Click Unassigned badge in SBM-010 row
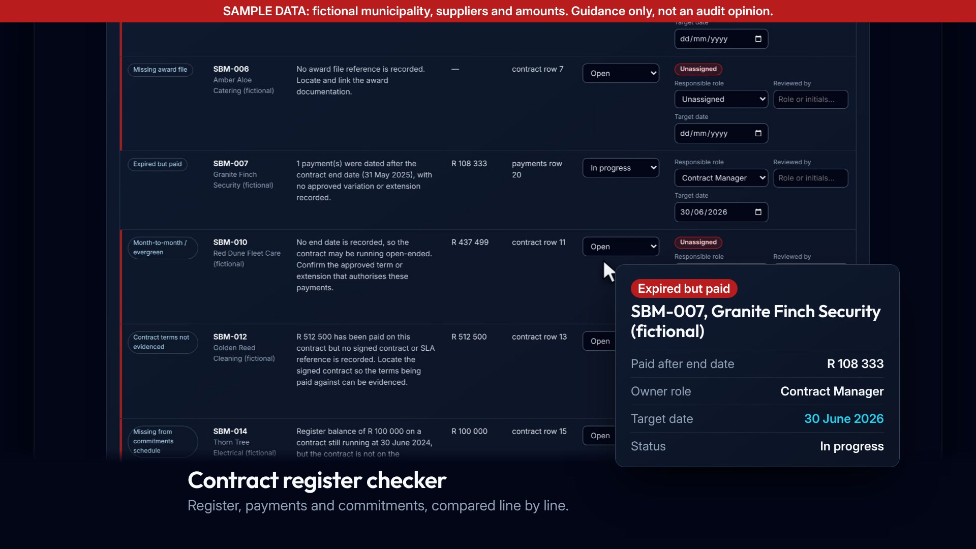 coord(698,242)
